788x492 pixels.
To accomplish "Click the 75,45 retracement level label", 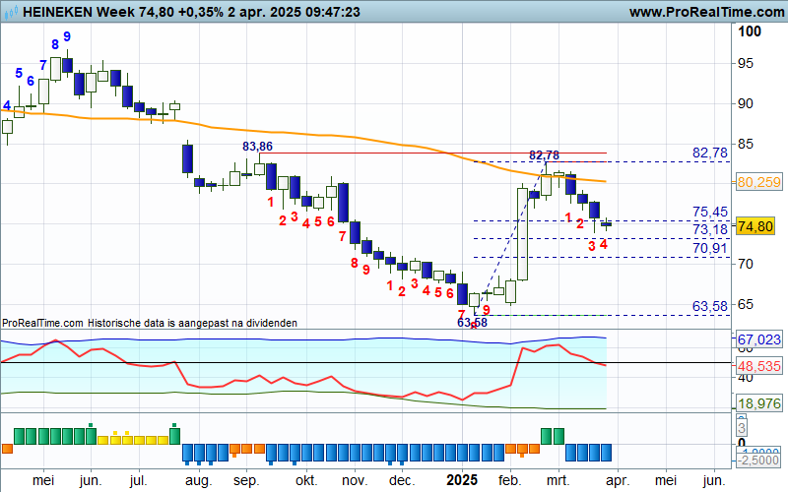I will [x=709, y=212].
